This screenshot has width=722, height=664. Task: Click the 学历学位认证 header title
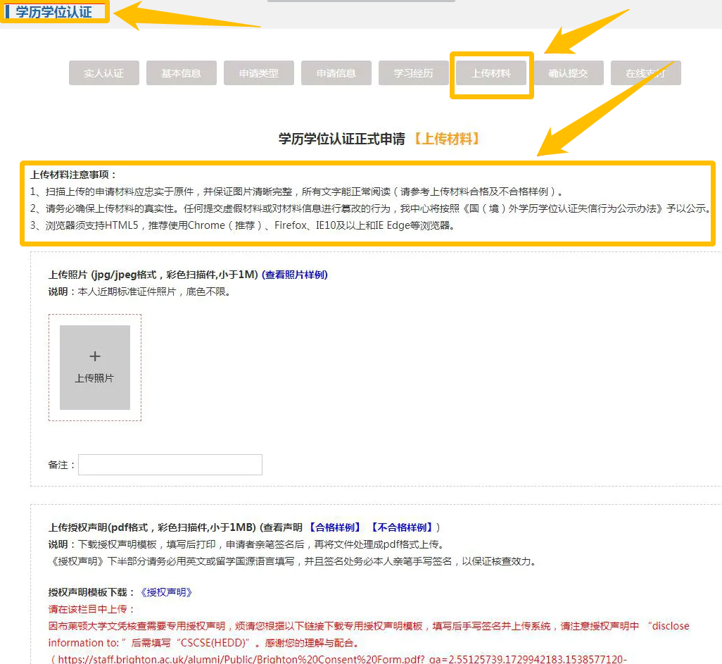(x=54, y=12)
